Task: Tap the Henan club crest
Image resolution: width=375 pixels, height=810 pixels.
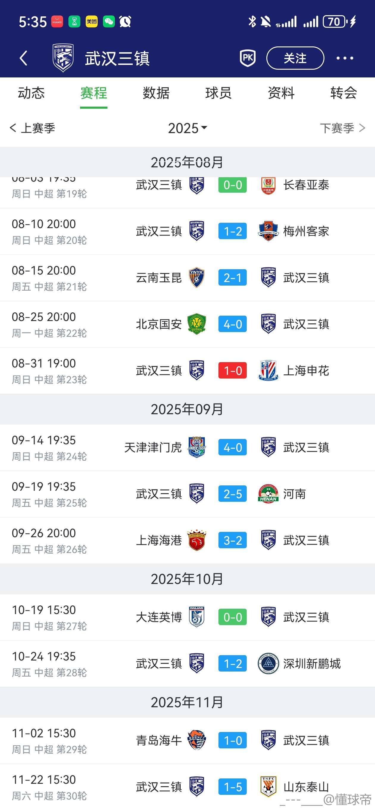Action: coord(268,494)
